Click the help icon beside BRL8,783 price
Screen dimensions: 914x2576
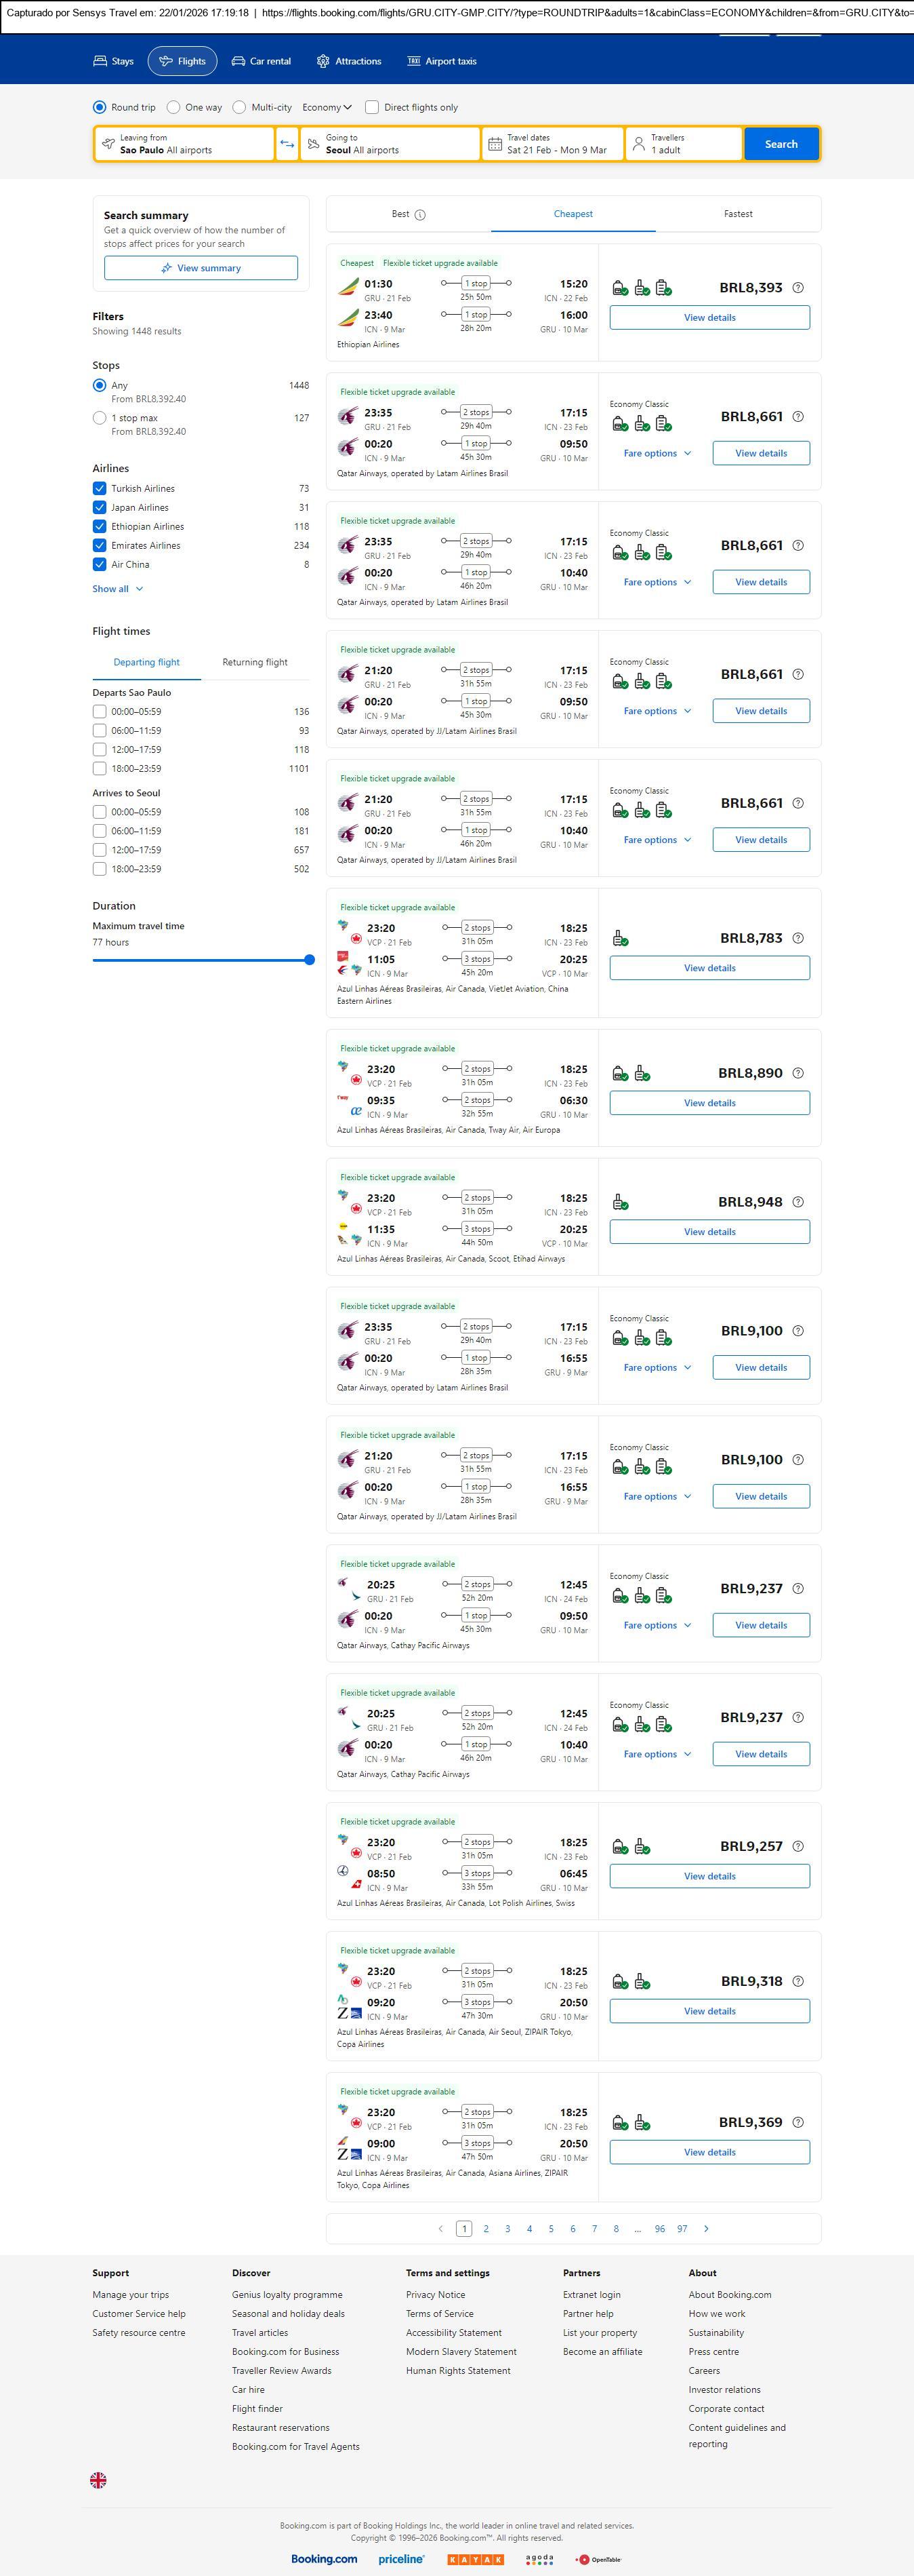pos(797,938)
